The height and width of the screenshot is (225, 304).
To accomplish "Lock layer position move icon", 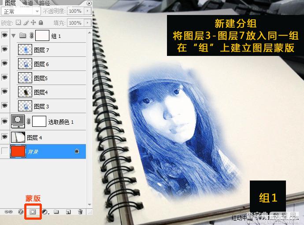I will (33, 22).
